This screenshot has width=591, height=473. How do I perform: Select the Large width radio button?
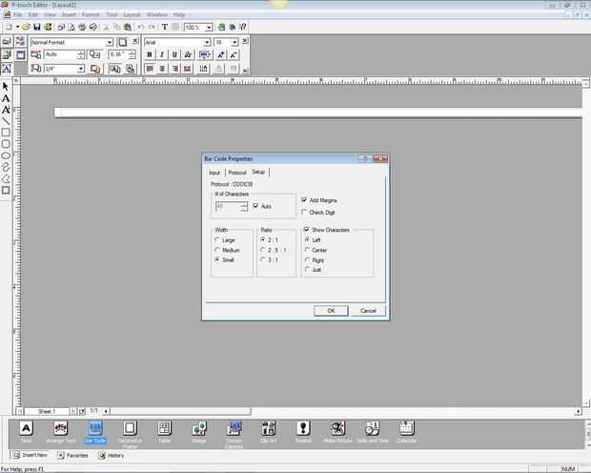[217, 240]
